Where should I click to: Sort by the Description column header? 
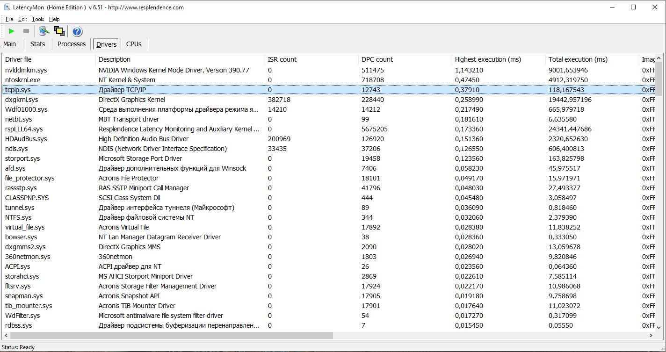(180, 59)
